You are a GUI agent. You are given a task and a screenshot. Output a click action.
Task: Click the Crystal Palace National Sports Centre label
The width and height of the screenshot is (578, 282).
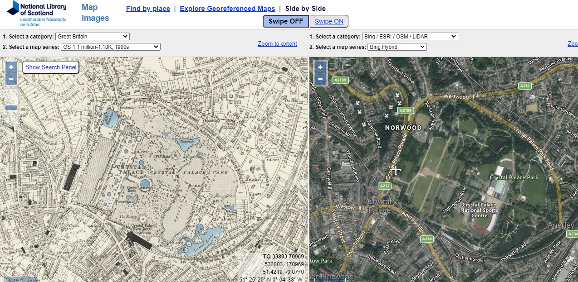coord(480,210)
